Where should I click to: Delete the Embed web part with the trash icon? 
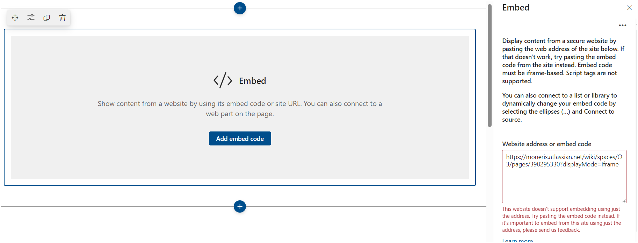[x=62, y=17]
